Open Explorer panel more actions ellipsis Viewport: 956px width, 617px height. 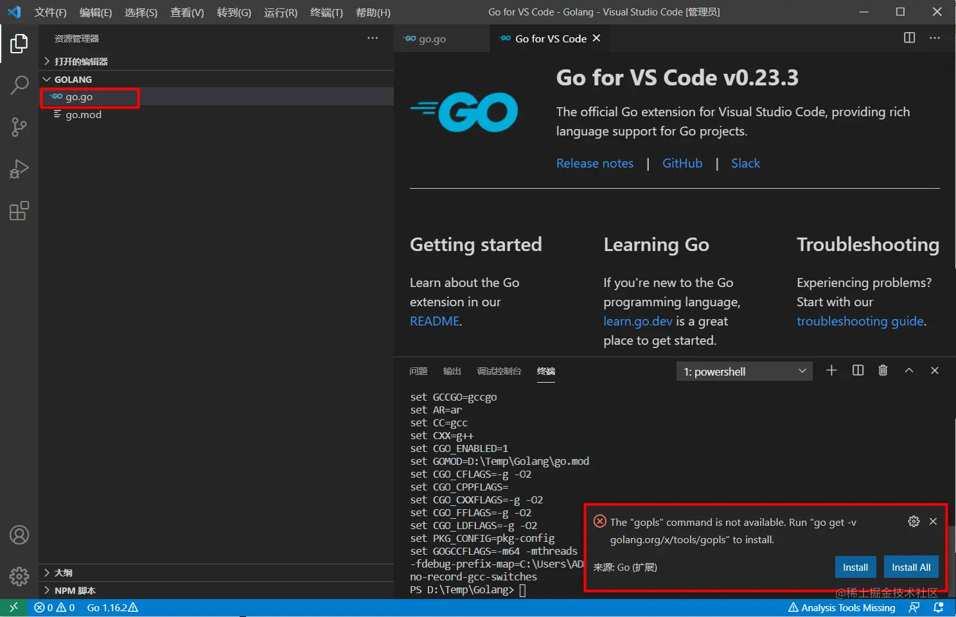pos(373,39)
